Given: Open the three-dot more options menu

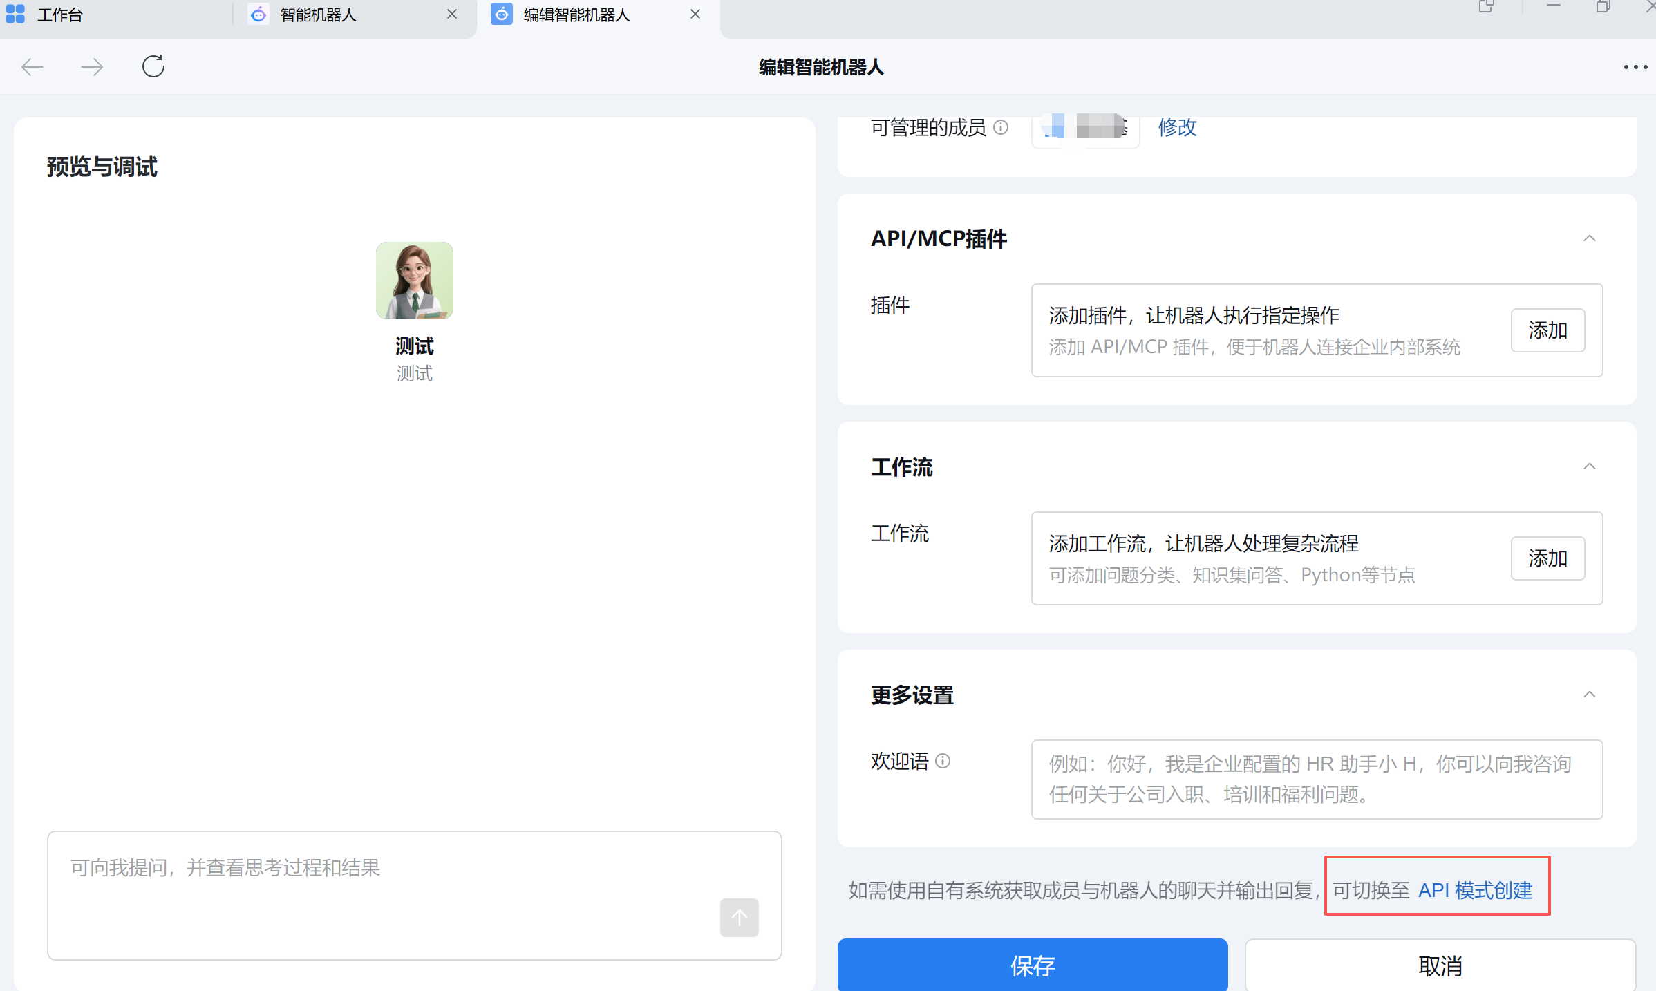Looking at the screenshot, I should click(1635, 67).
